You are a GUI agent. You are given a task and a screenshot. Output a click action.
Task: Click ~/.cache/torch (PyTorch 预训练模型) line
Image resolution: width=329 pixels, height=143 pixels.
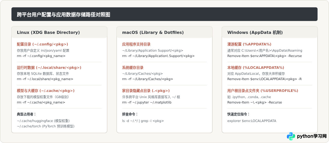(45, 126)
